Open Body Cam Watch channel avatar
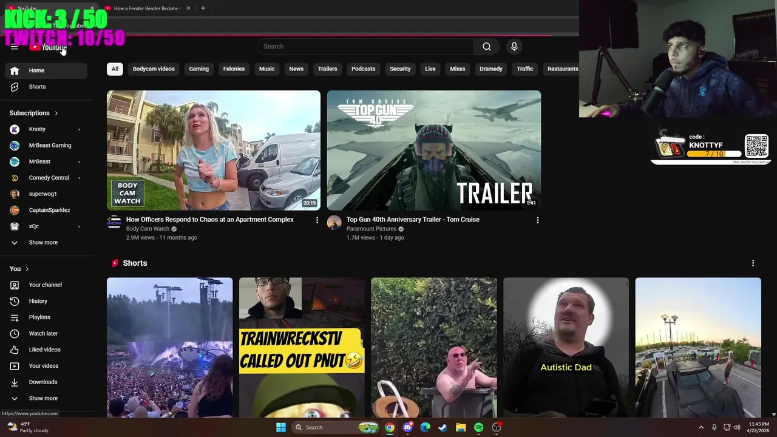This screenshot has height=437, width=777. point(114,223)
